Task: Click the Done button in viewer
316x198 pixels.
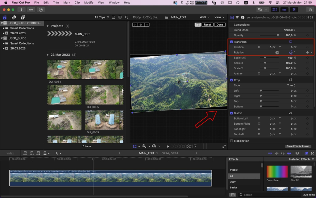Action: click(x=220, y=25)
